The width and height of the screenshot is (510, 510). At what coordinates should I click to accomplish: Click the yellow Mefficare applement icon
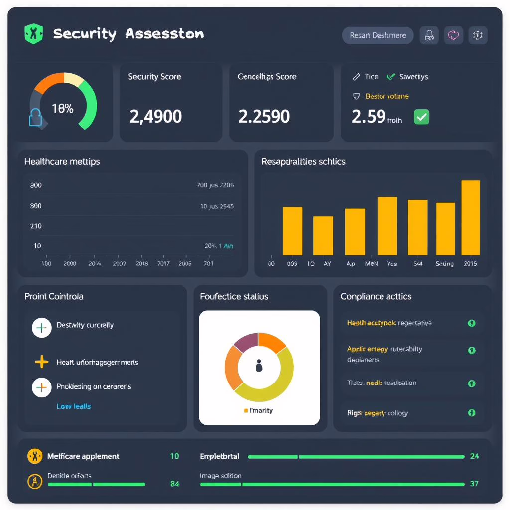coord(34,456)
